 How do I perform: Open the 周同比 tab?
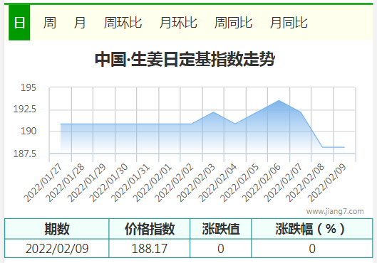[233, 23]
